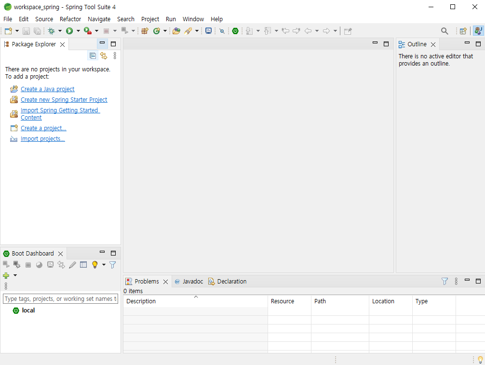Click the Save All toolbar icon

(37, 31)
